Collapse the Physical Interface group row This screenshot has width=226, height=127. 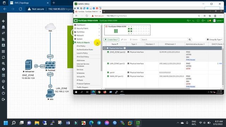105,48
